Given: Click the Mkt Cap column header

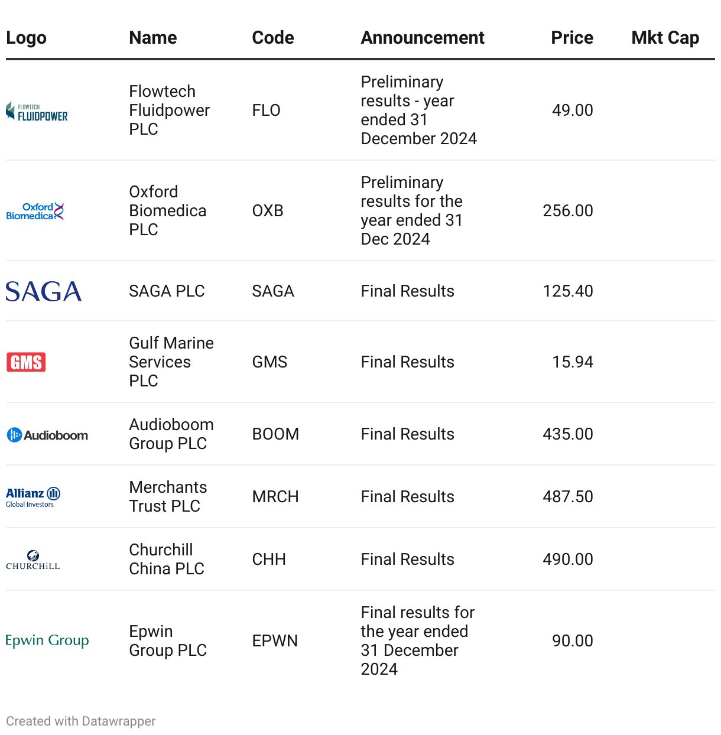Looking at the screenshot, I should pyautogui.click(x=665, y=38).
